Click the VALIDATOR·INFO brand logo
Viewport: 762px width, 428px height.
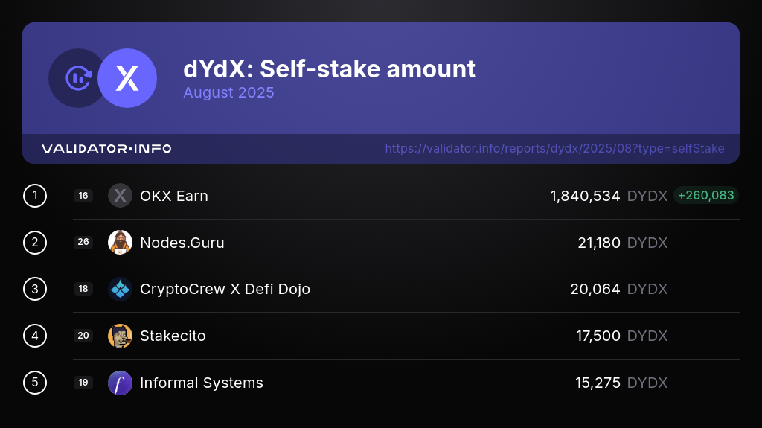(x=106, y=149)
